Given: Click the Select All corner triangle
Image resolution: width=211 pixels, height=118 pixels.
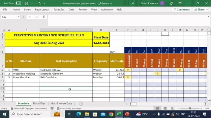Looking at the screenshot, I should coord(4,30).
